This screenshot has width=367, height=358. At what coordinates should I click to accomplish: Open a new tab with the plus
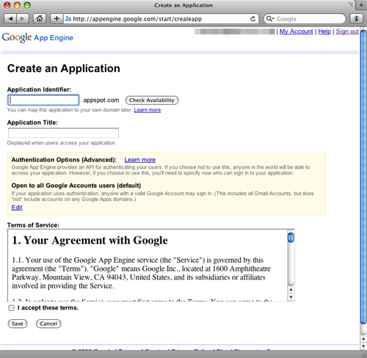(361, 5)
